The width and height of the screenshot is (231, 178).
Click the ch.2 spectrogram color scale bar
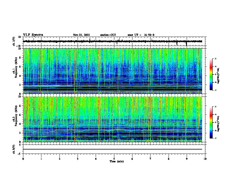(211, 122)
